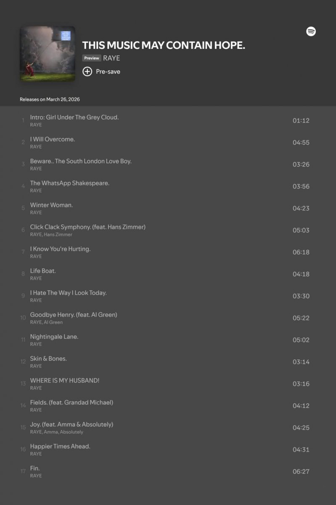This screenshot has height=505, width=336.
Task: Play the Winter Woman. track
Action: [51, 205]
